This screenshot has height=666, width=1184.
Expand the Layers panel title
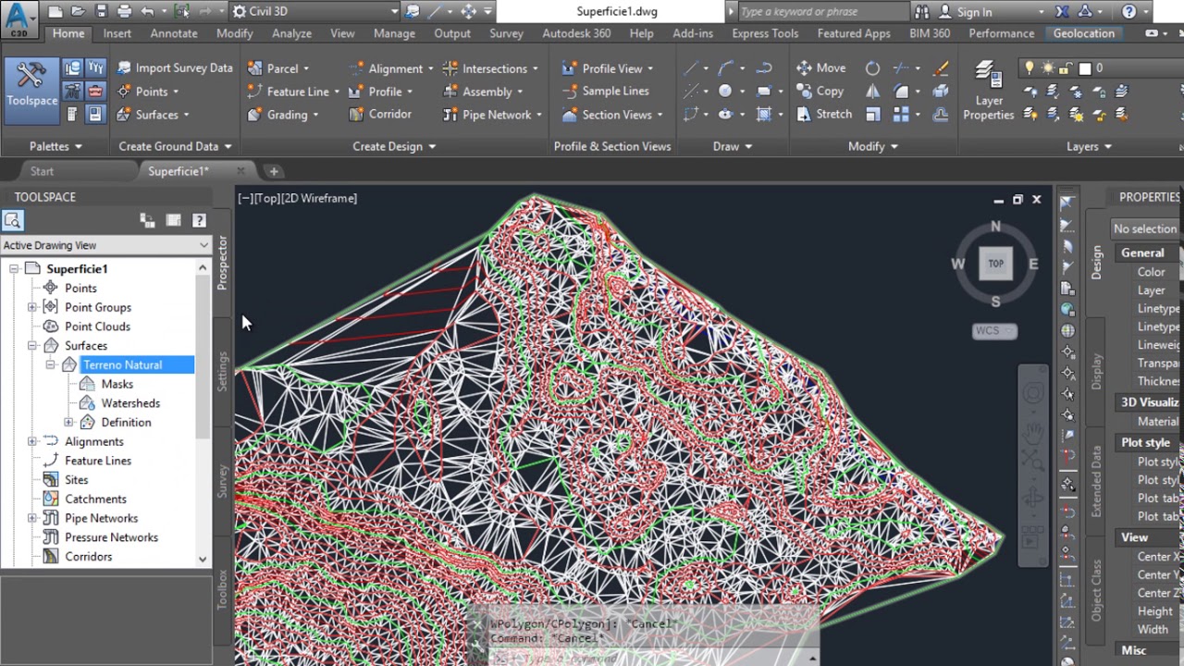1089,146
